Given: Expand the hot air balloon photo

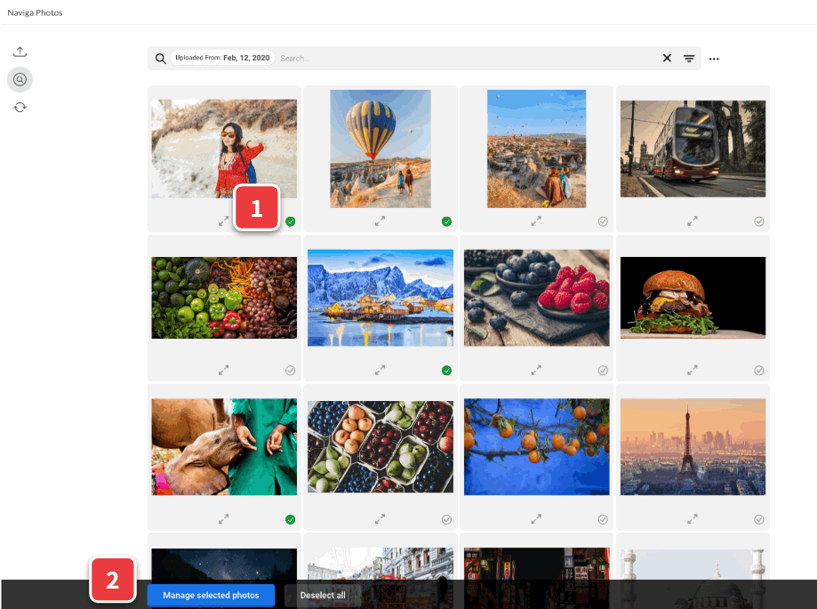Looking at the screenshot, I should [x=380, y=221].
